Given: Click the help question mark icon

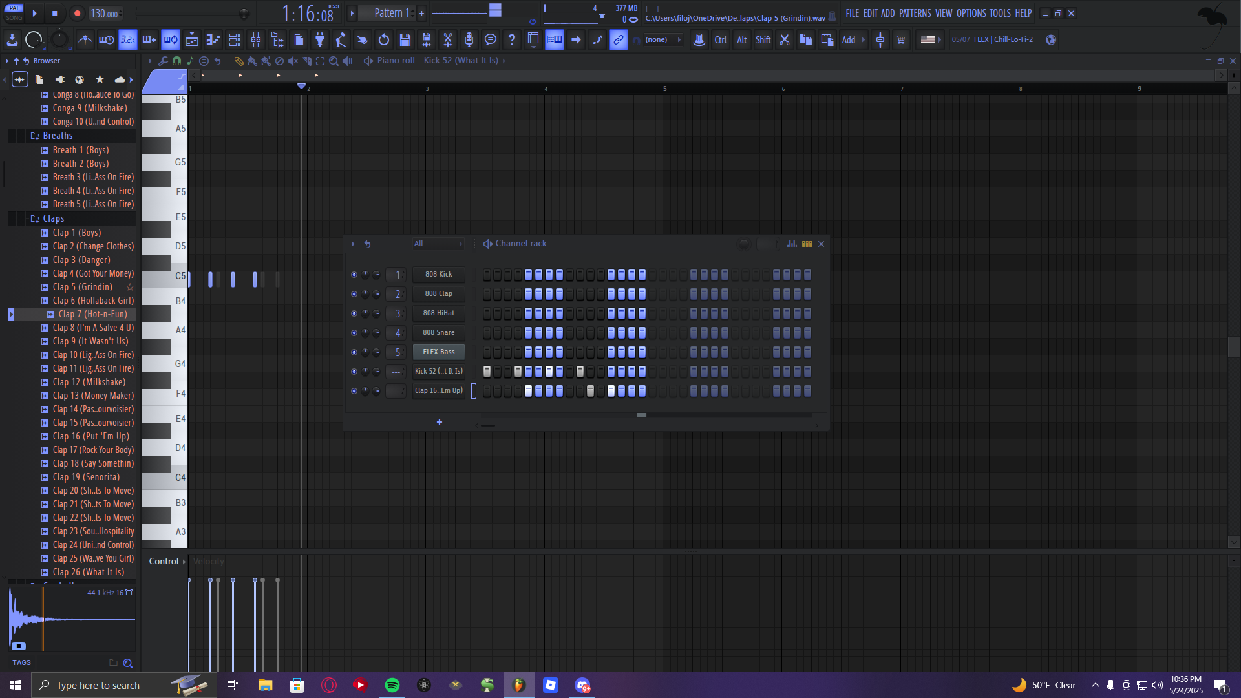Looking at the screenshot, I should [512, 40].
